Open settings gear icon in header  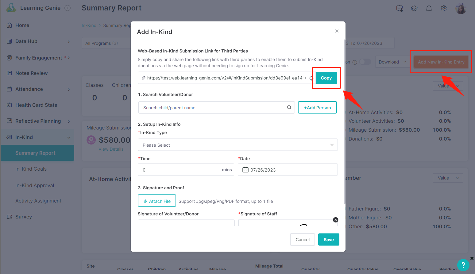pos(444,9)
